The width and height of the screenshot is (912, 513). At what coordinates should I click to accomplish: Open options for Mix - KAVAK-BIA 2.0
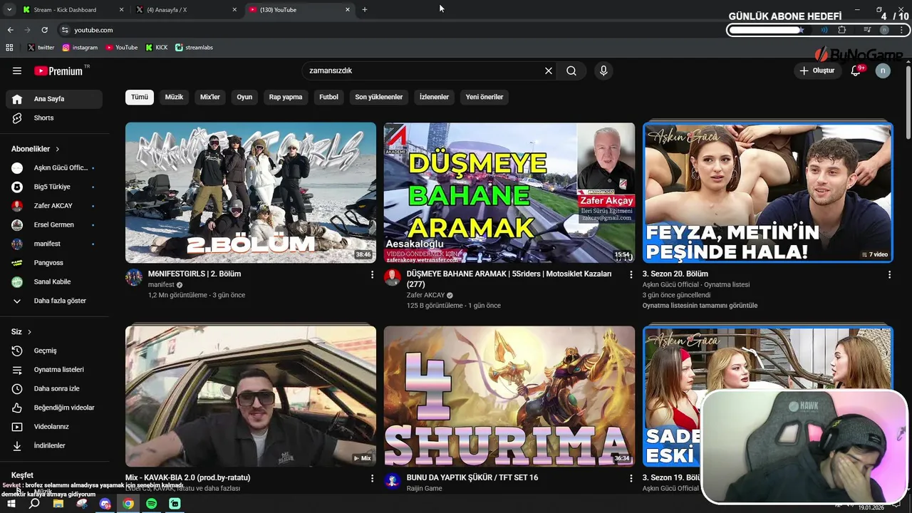point(372,478)
